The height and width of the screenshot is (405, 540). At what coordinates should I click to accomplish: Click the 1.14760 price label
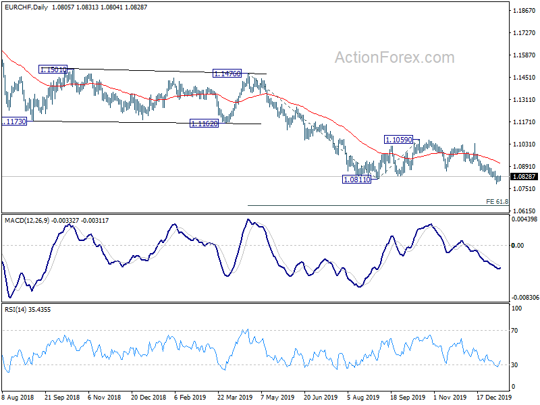(227, 74)
